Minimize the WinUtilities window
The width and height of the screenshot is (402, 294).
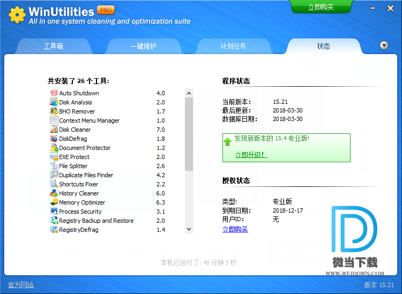[373, 8]
